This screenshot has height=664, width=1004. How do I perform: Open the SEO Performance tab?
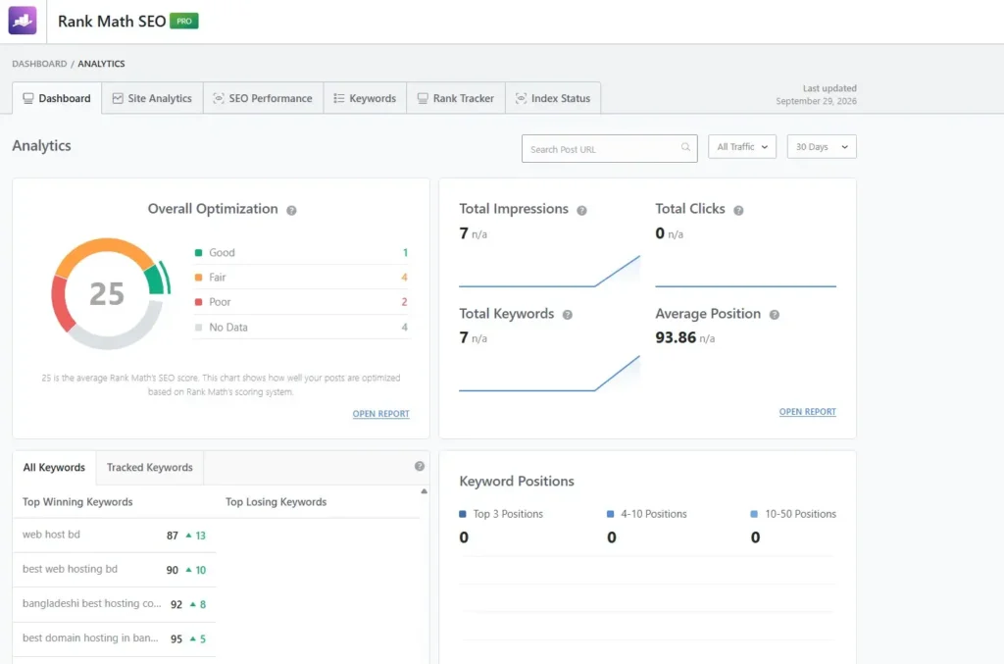pyautogui.click(x=263, y=98)
